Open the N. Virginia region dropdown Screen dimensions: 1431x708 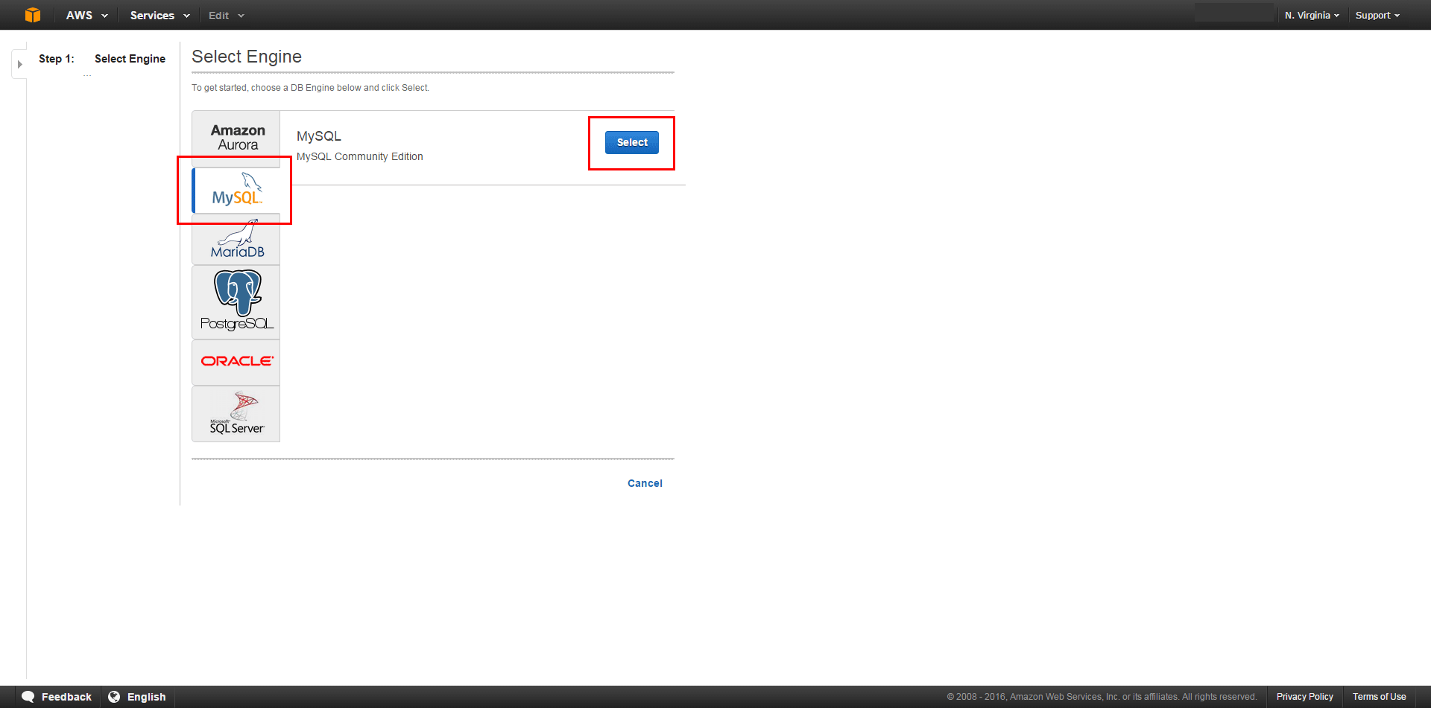pyautogui.click(x=1311, y=15)
